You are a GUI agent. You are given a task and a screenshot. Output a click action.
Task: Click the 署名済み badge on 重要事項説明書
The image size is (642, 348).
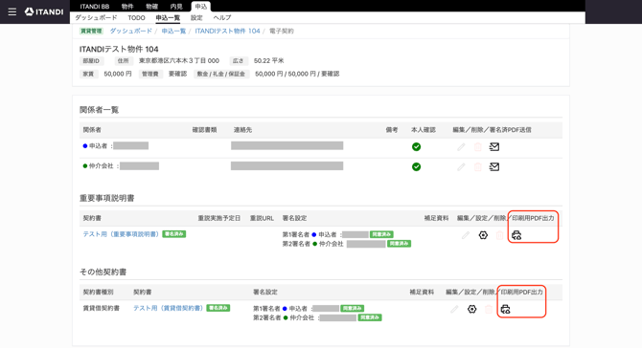pos(174,234)
